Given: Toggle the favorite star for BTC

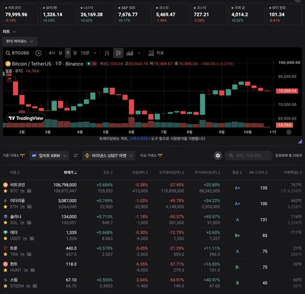Looking at the screenshot, I should pyautogui.click(x=5, y=191).
